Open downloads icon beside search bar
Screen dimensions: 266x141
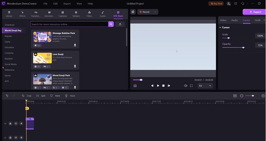coord(120,24)
